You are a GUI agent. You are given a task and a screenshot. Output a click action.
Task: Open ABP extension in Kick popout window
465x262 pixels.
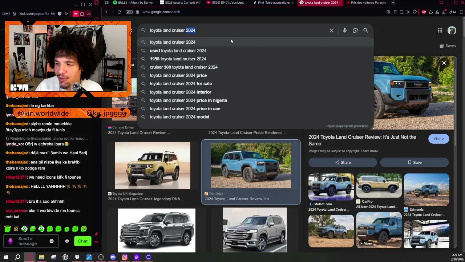76,14
